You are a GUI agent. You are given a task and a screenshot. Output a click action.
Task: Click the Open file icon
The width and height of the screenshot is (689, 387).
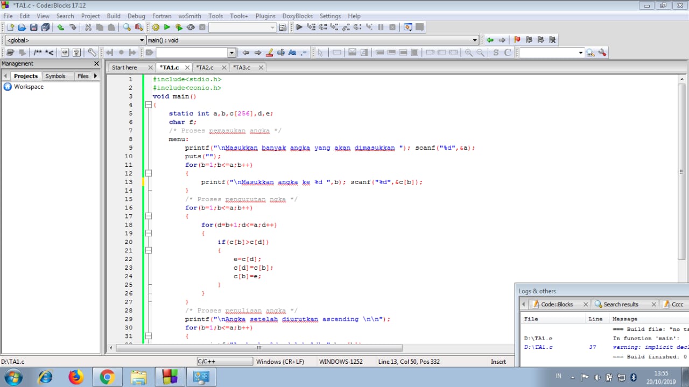click(22, 27)
